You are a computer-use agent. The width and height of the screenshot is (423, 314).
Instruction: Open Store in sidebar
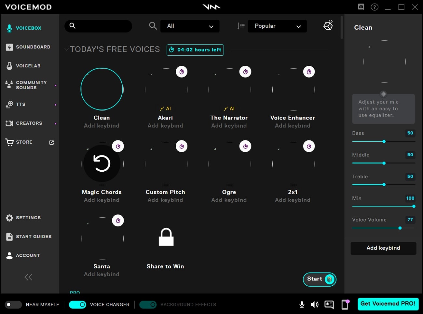coord(19,142)
